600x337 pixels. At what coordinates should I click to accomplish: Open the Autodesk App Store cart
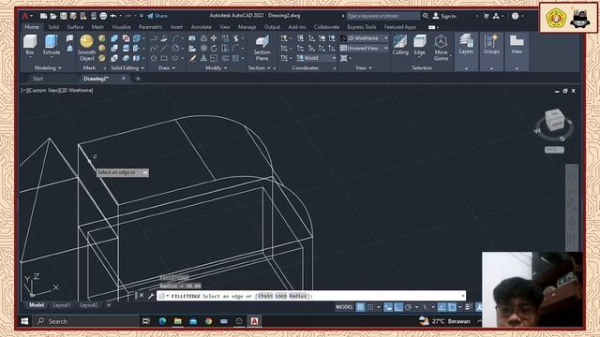(487, 16)
